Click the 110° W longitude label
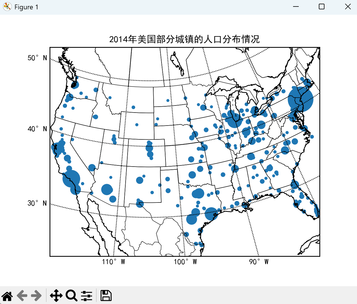 [x=113, y=262]
